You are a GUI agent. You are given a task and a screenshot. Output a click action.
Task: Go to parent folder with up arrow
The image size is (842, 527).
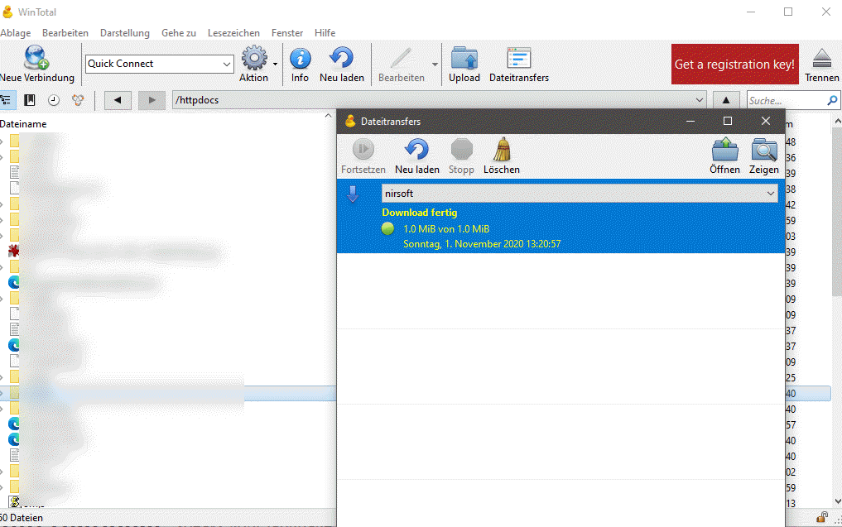point(726,100)
